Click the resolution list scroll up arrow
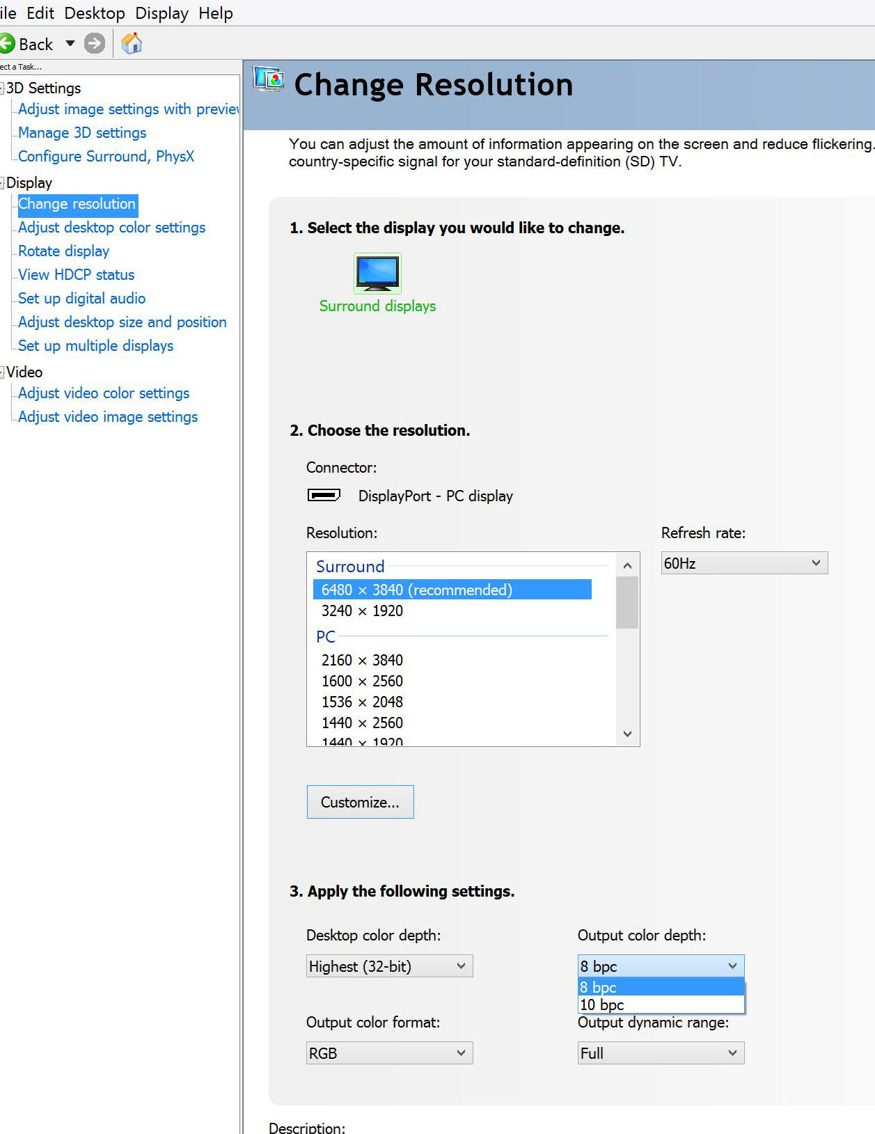The image size is (875, 1134). point(627,565)
